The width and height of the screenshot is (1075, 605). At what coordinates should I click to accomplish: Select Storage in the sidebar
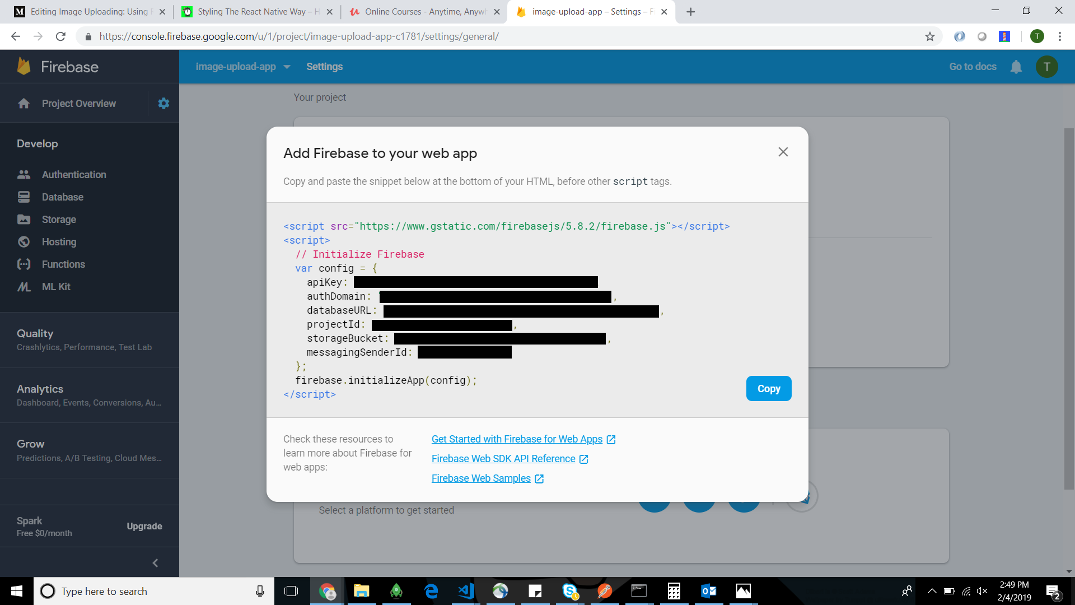59,219
